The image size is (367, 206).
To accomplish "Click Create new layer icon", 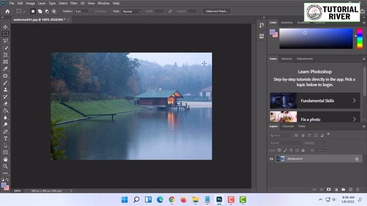I will pos(350,189).
